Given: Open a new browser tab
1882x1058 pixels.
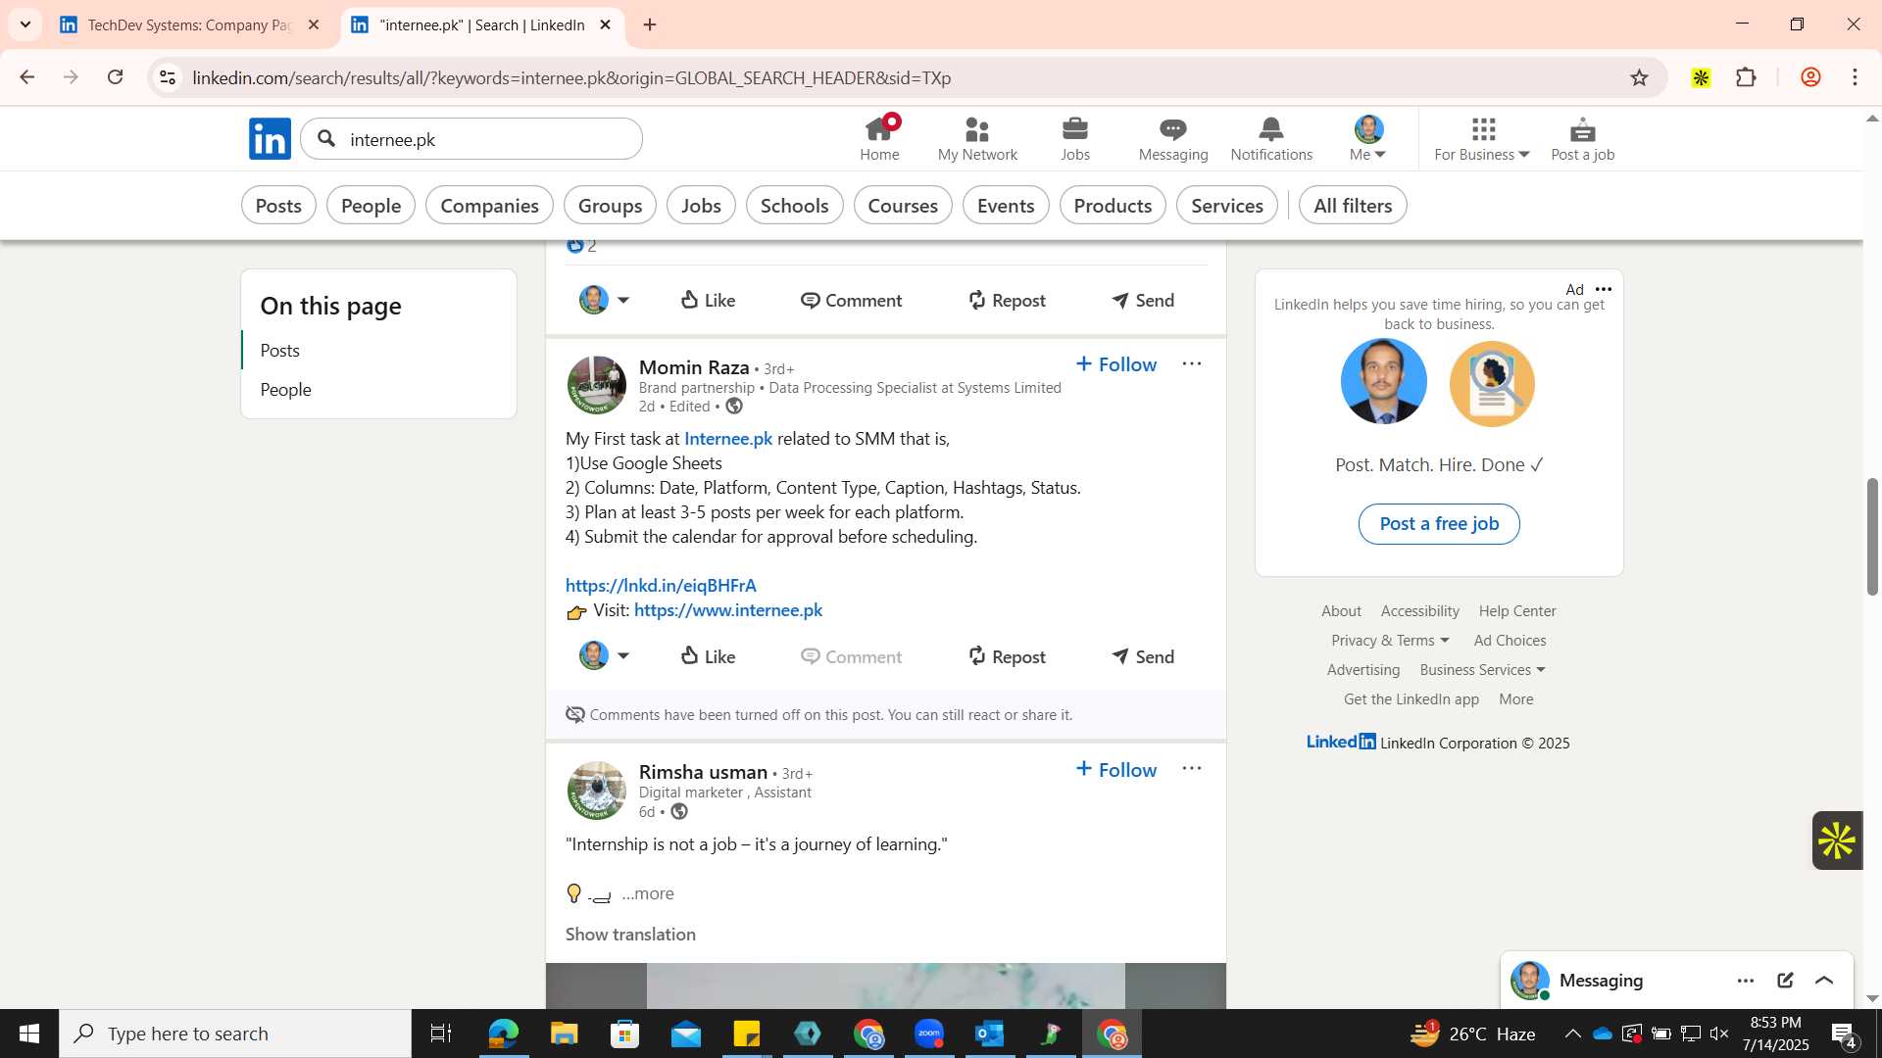Looking at the screenshot, I should coord(650,24).
